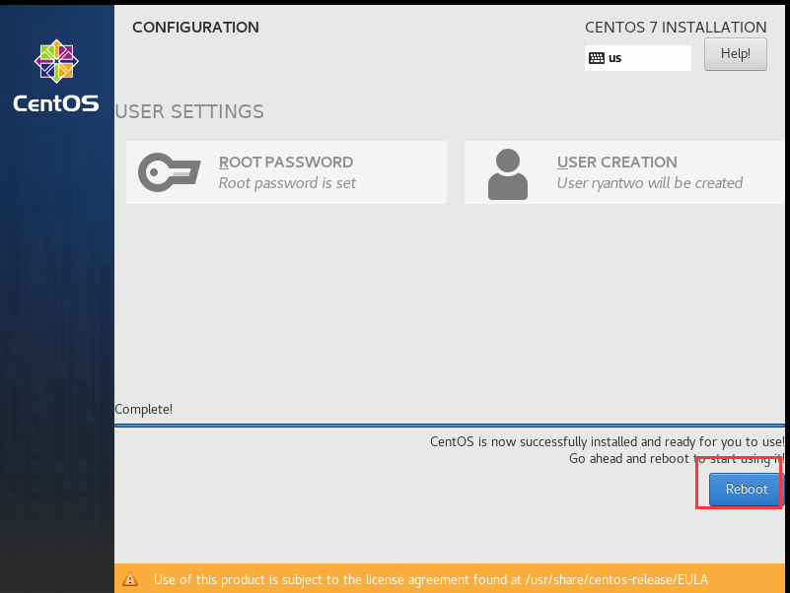Click 'CentOS is now successfully installed' message
Viewport: 790px width, 593px height.
click(608, 442)
